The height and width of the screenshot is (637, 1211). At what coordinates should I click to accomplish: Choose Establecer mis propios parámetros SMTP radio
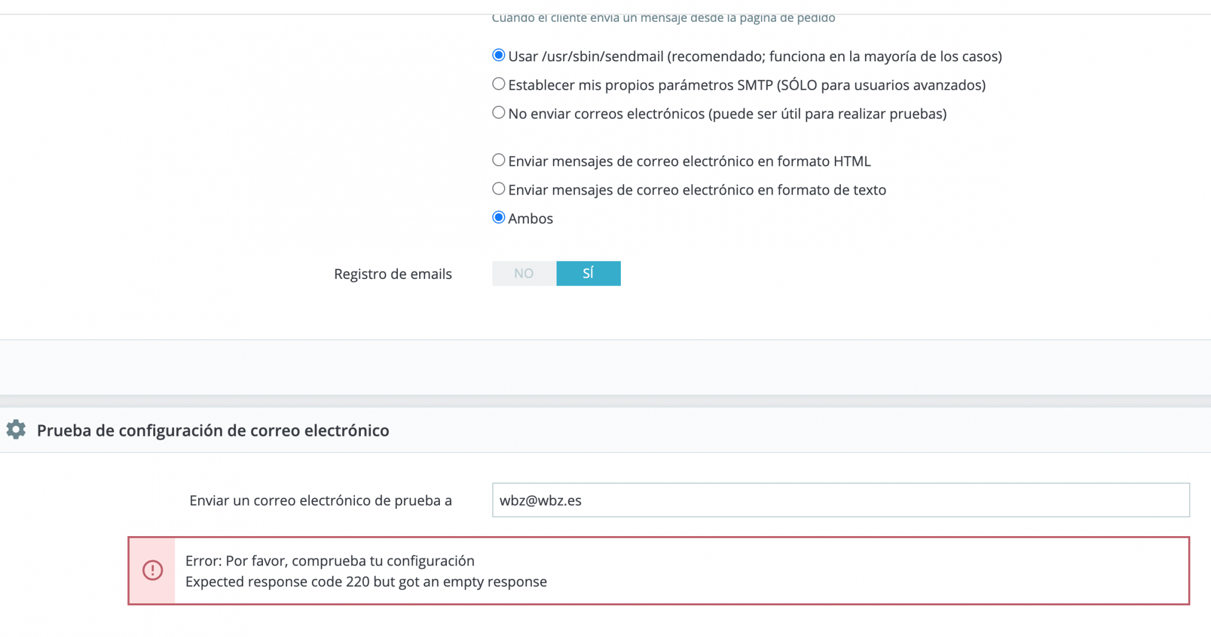tap(499, 84)
